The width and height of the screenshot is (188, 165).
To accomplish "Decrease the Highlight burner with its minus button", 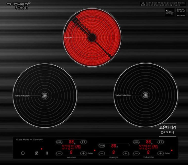I will [102, 153].
